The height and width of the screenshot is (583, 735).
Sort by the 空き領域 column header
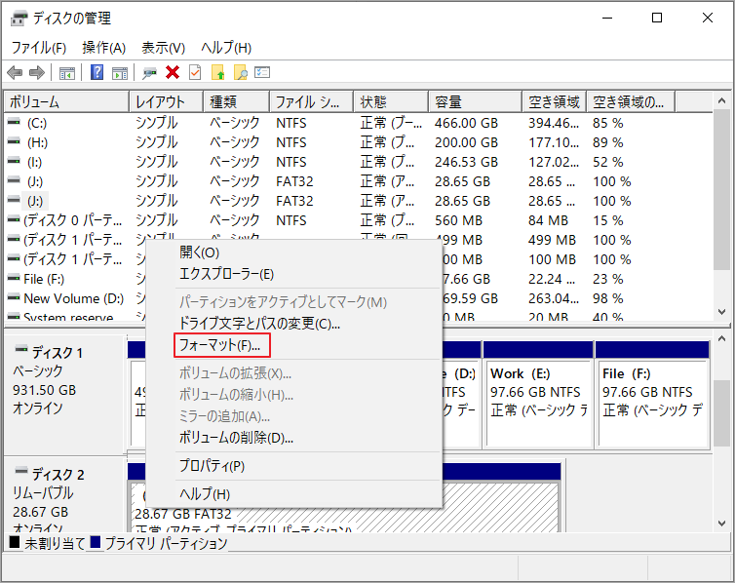pos(555,101)
